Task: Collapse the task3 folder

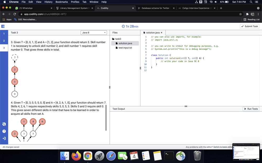Action: pyautogui.click(x=117, y=39)
